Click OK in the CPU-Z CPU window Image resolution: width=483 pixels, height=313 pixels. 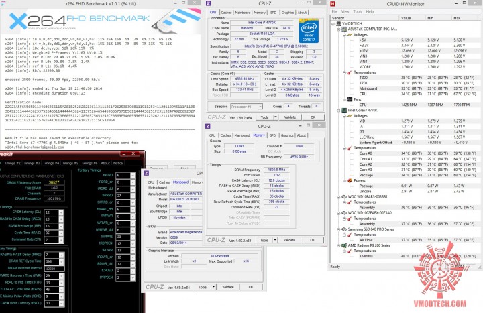click(x=313, y=117)
